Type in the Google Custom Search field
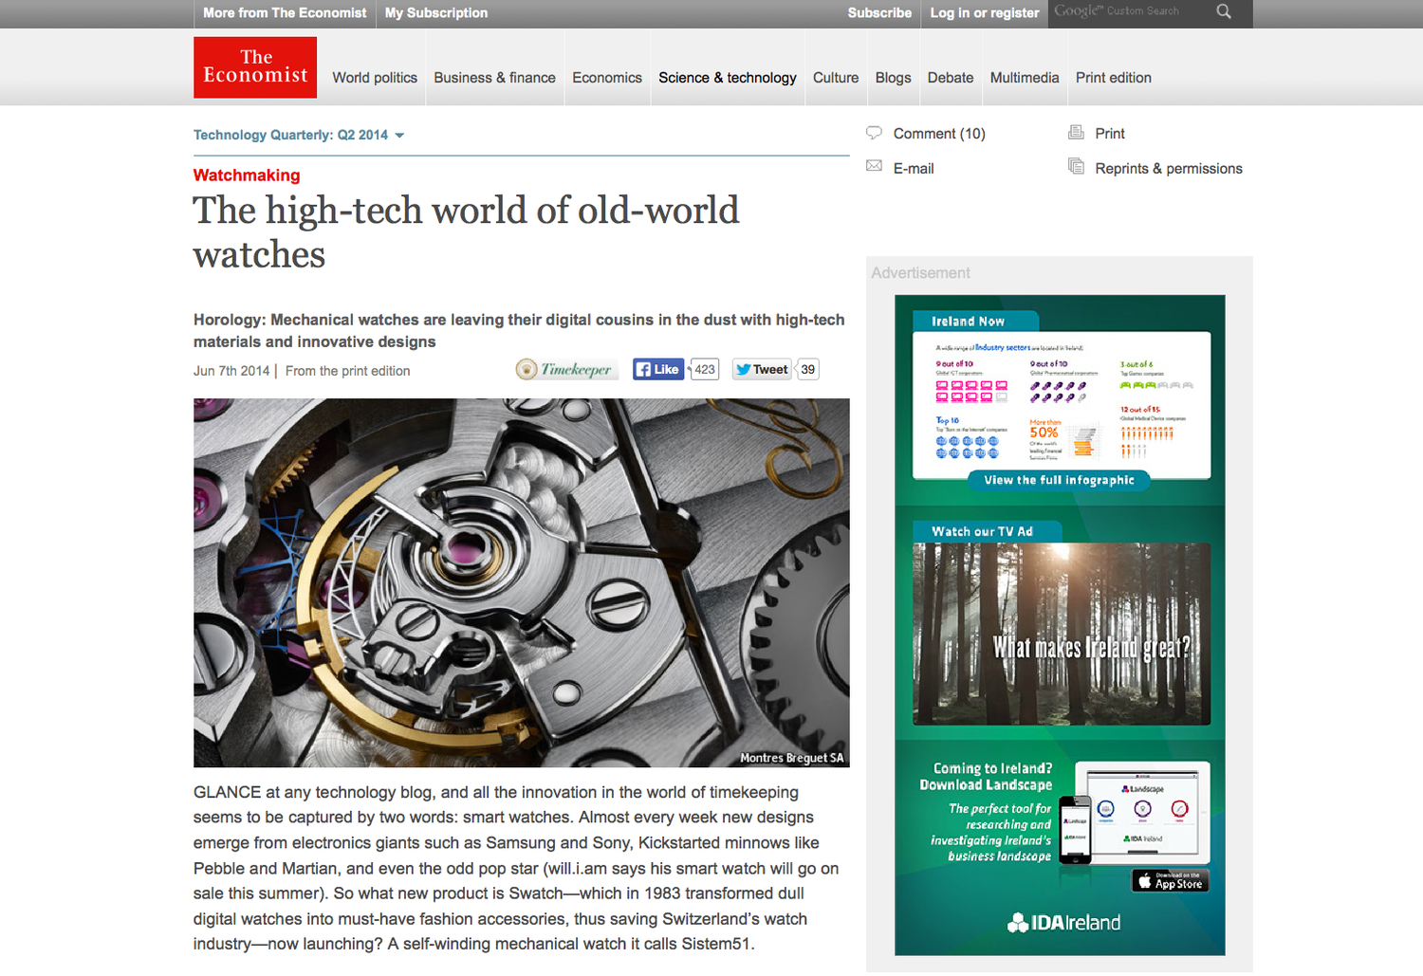This screenshot has height=976, width=1423. [1129, 12]
